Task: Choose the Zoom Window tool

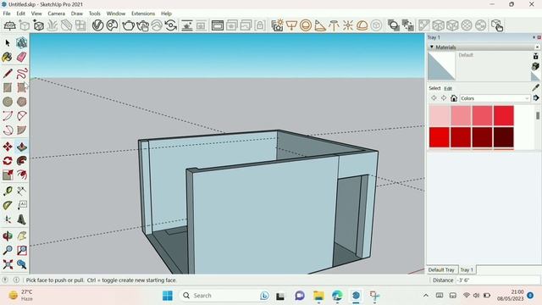Action: point(21,251)
